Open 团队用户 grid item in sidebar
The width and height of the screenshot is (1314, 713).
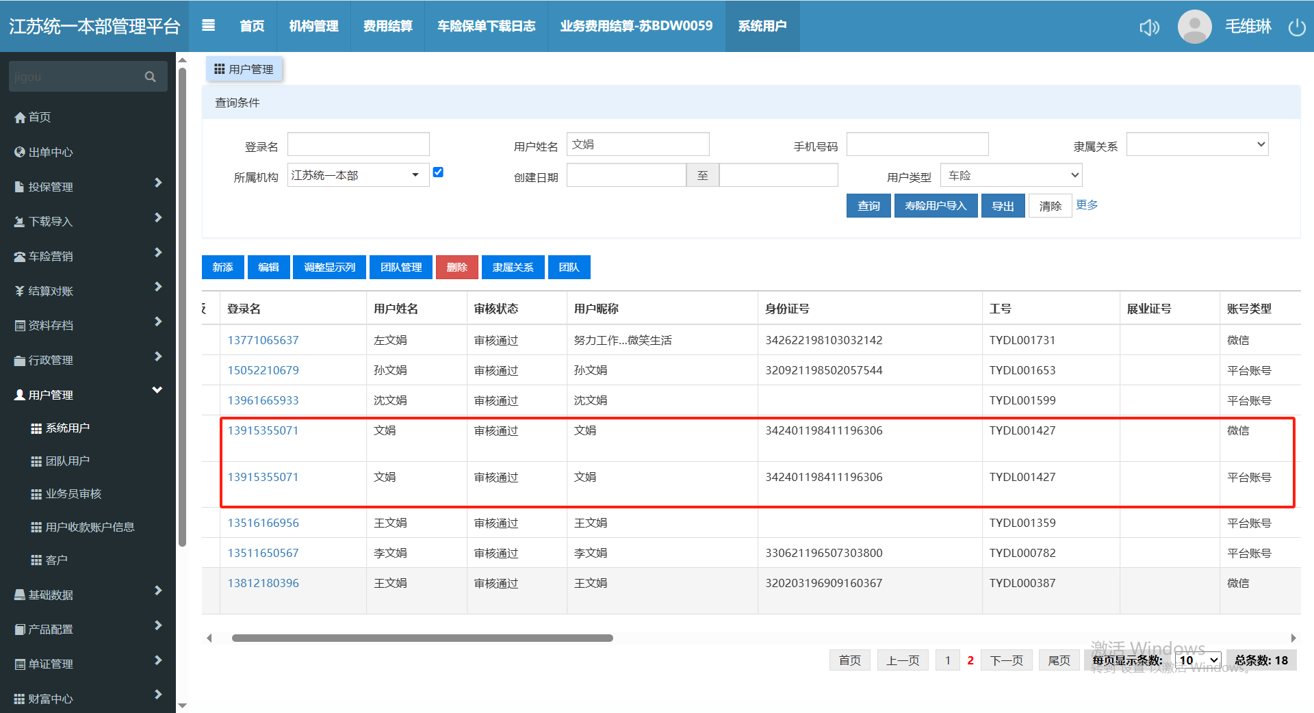[67, 461]
